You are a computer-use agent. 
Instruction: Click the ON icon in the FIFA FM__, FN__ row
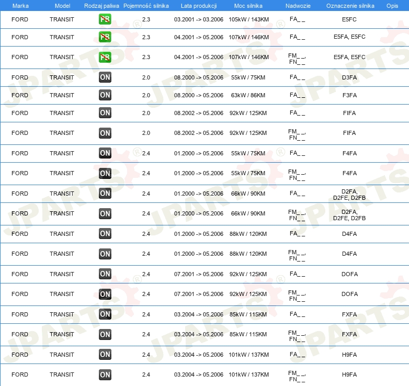[105, 133]
